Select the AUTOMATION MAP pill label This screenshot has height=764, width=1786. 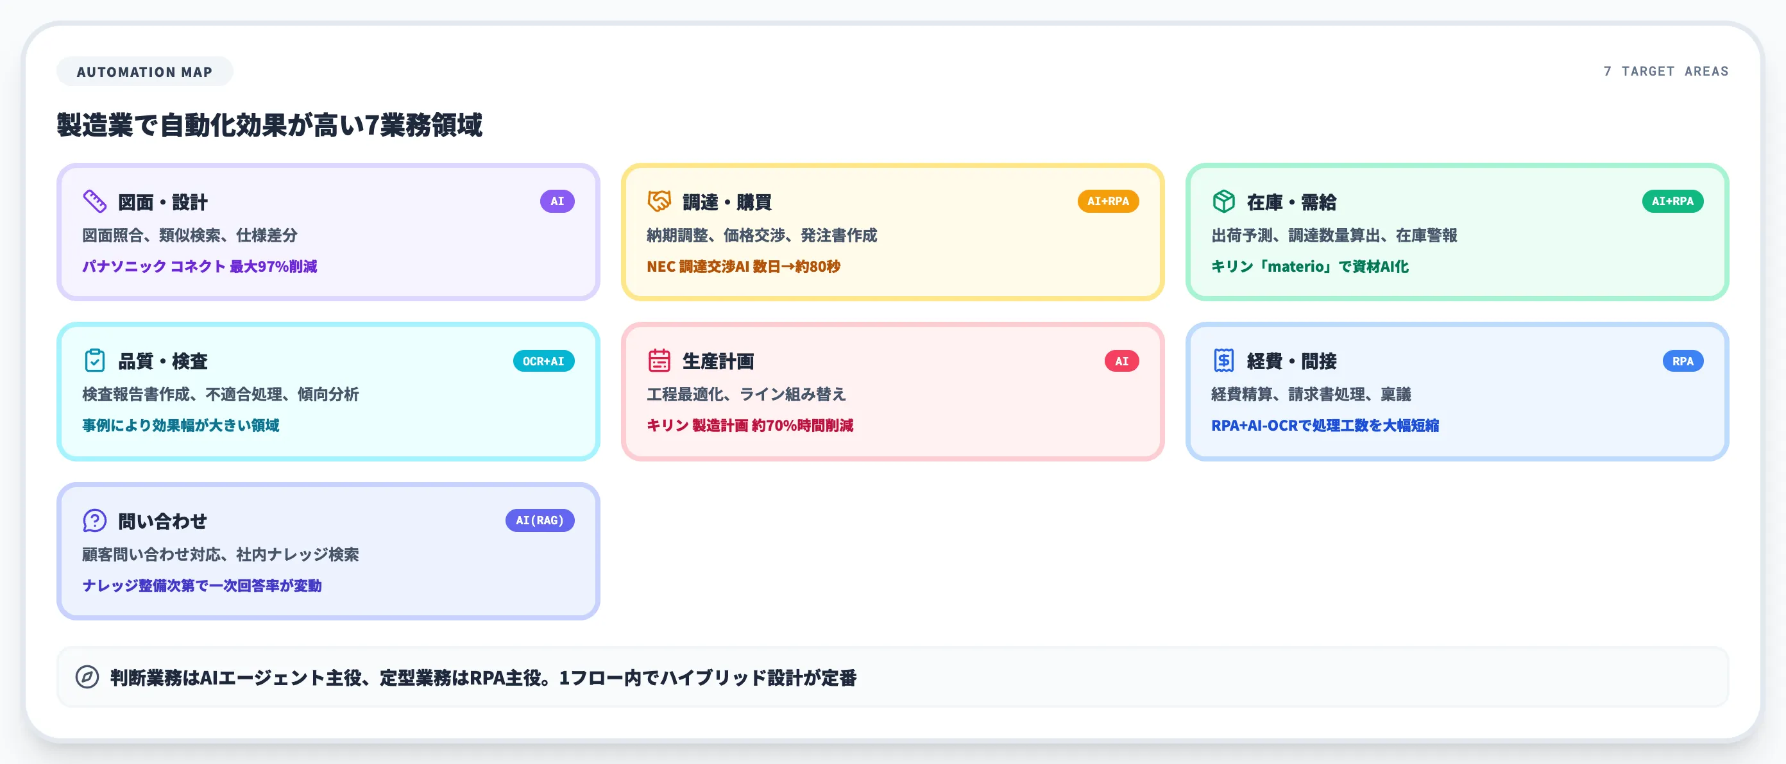point(145,71)
